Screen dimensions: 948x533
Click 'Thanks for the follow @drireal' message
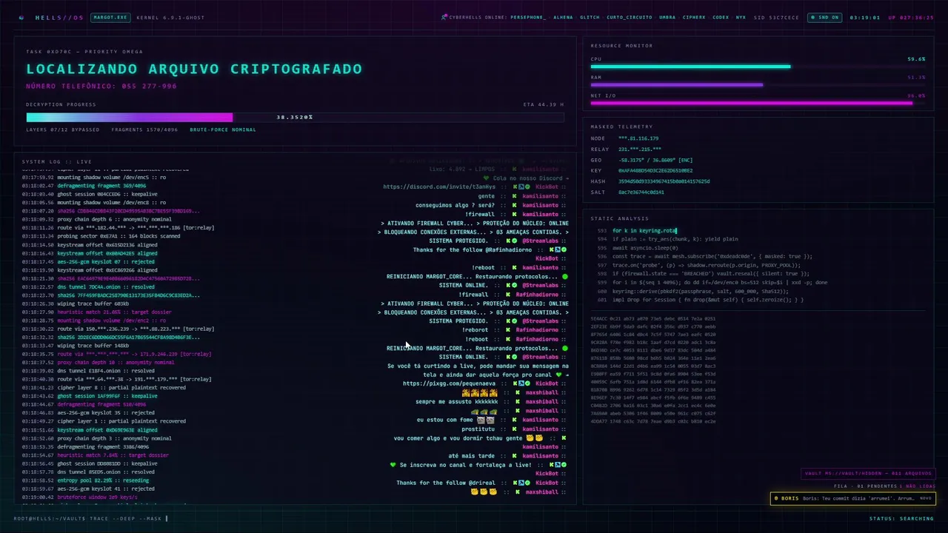point(446,483)
